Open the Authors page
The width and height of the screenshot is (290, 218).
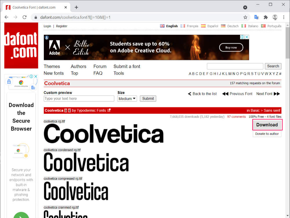coord(79,66)
